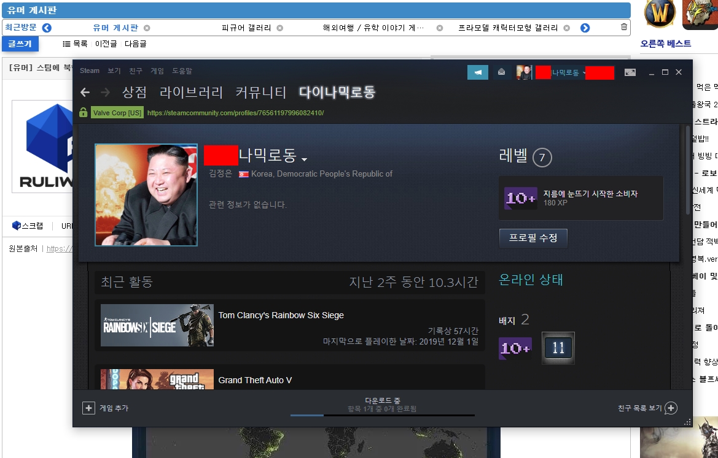
Task: Switch to the 커뮤니티 tab
Action: click(x=260, y=93)
